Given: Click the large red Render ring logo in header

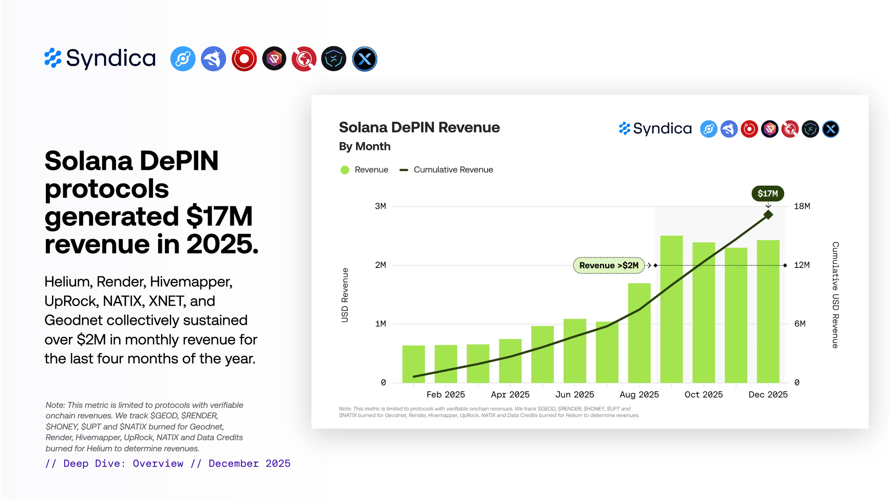Looking at the screenshot, I should (x=244, y=59).
